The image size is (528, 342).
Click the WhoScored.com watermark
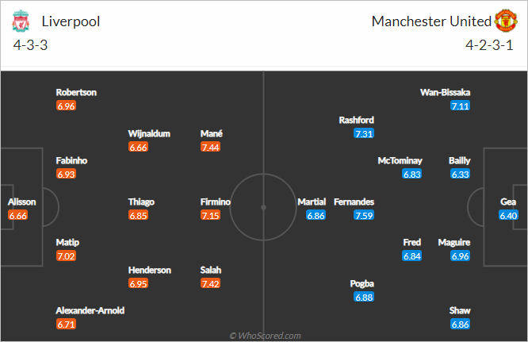(265, 336)
